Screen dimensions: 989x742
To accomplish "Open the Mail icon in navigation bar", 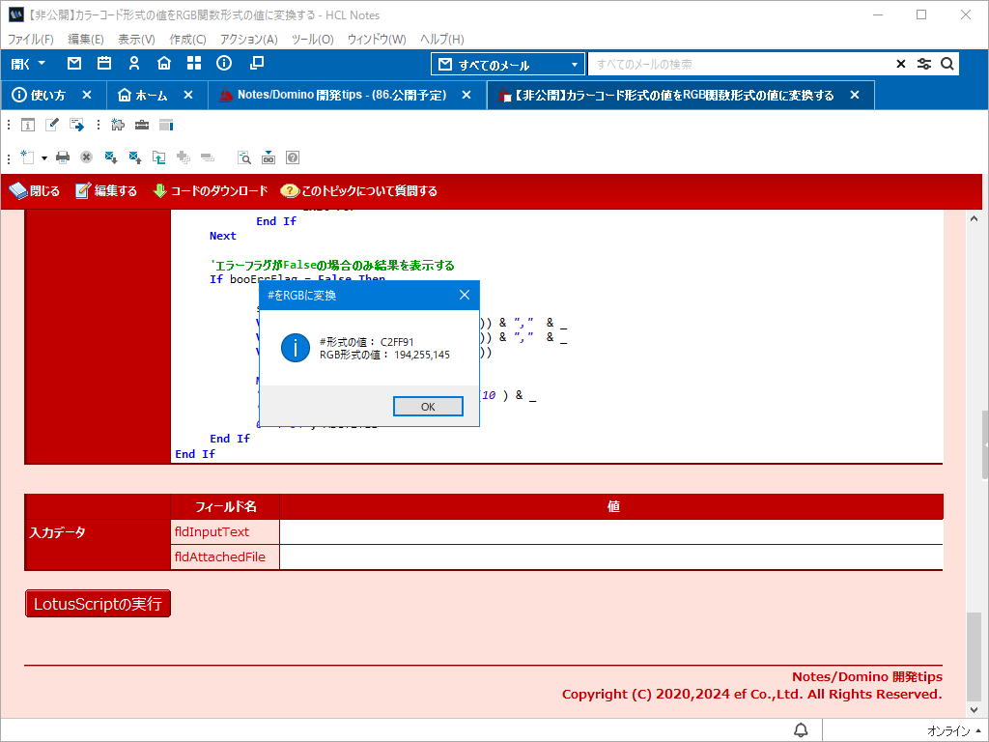I will (74, 64).
